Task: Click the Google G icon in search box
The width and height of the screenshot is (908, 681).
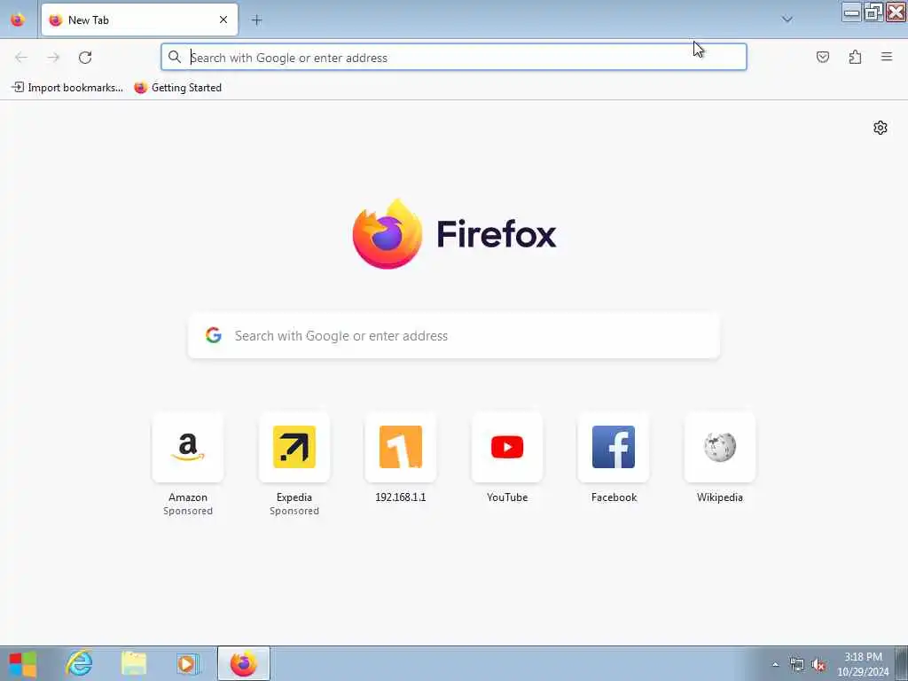Action: 214,335
